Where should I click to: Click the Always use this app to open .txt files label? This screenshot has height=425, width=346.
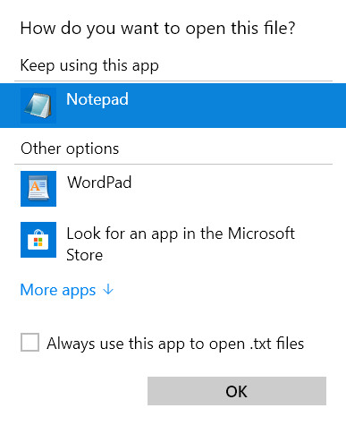175,344
